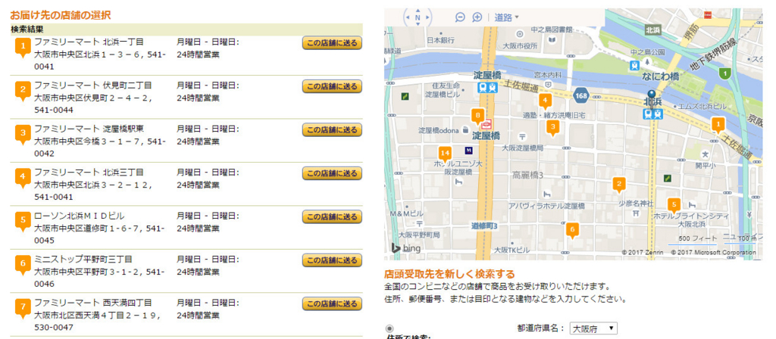Send to ファミリーマート 北浜一丁目 store
Viewport: 776px width, 339px height.
[332, 43]
